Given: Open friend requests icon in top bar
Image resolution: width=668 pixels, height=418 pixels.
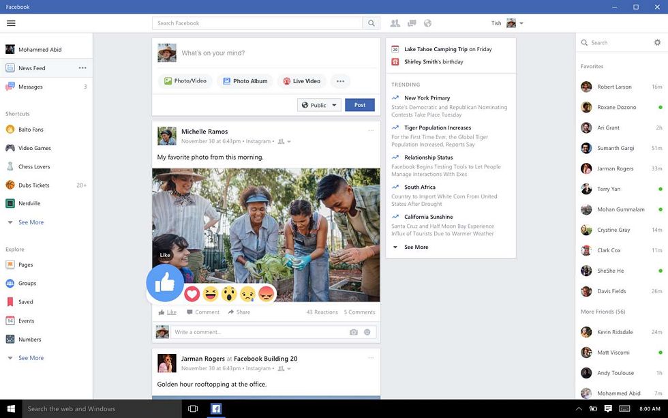Looking at the screenshot, I should [x=395, y=23].
